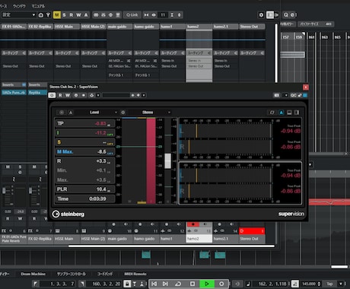The height and width of the screenshot is (289, 350).
Task: Open the ウィンドウ menu
Action: pos(19,6)
